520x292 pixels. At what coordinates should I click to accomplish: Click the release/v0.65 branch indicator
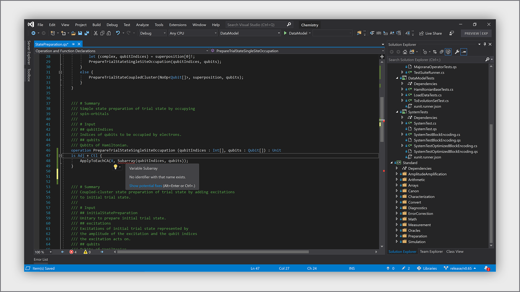[x=460, y=268]
